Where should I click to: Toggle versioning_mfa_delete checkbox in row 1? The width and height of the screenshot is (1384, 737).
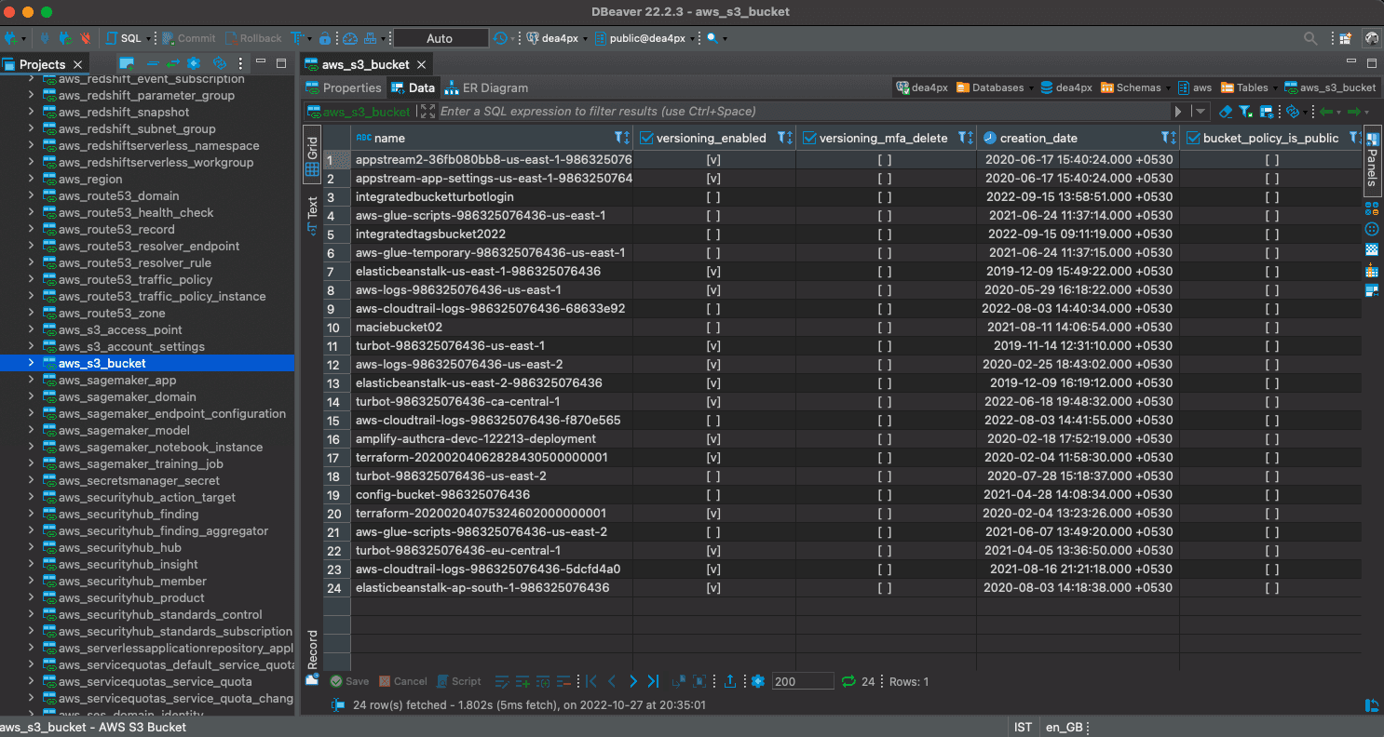(x=885, y=159)
